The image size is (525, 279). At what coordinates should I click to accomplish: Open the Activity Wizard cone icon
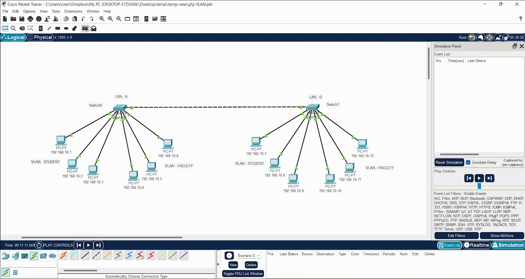pos(56,19)
